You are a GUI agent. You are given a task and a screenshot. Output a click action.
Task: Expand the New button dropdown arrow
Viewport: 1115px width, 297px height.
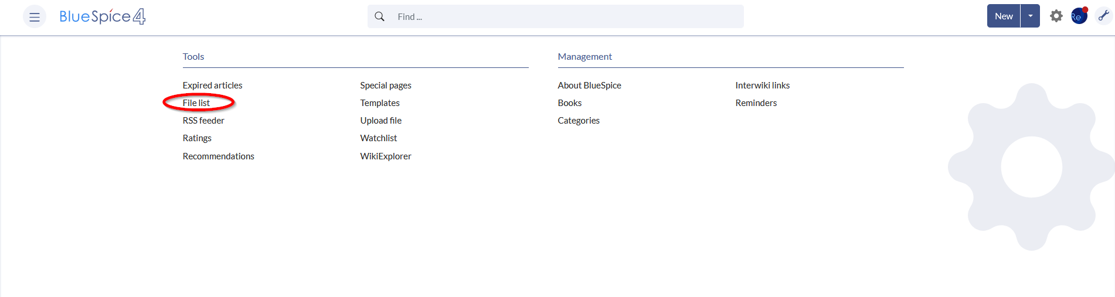[1030, 16]
